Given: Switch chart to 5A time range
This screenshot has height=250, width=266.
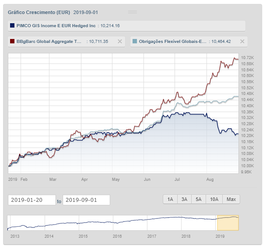Looking at the screenshot, I should pyautogui.click(x=199, y=199).
